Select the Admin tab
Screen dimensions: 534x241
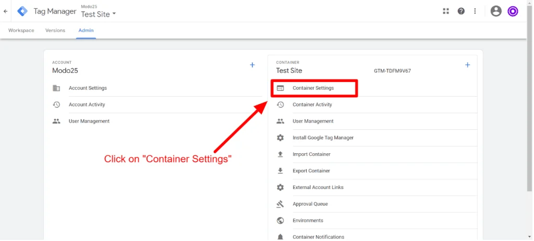coord(86,31)
